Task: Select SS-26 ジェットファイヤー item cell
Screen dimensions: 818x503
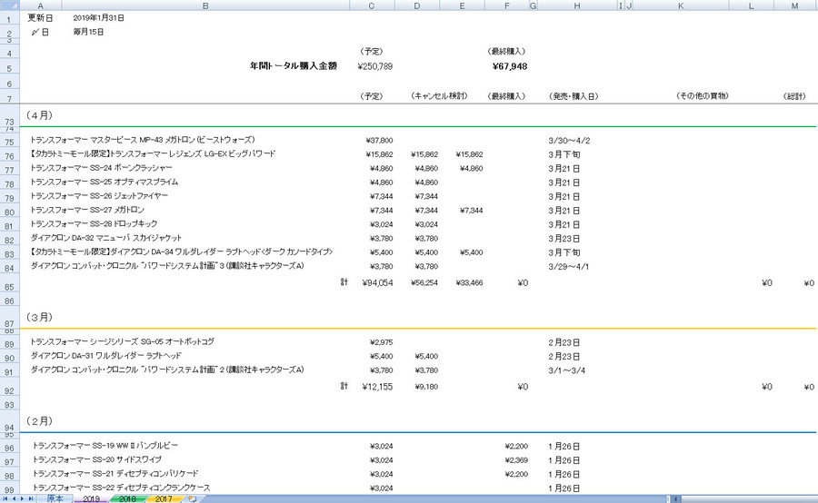Action: 99,196
